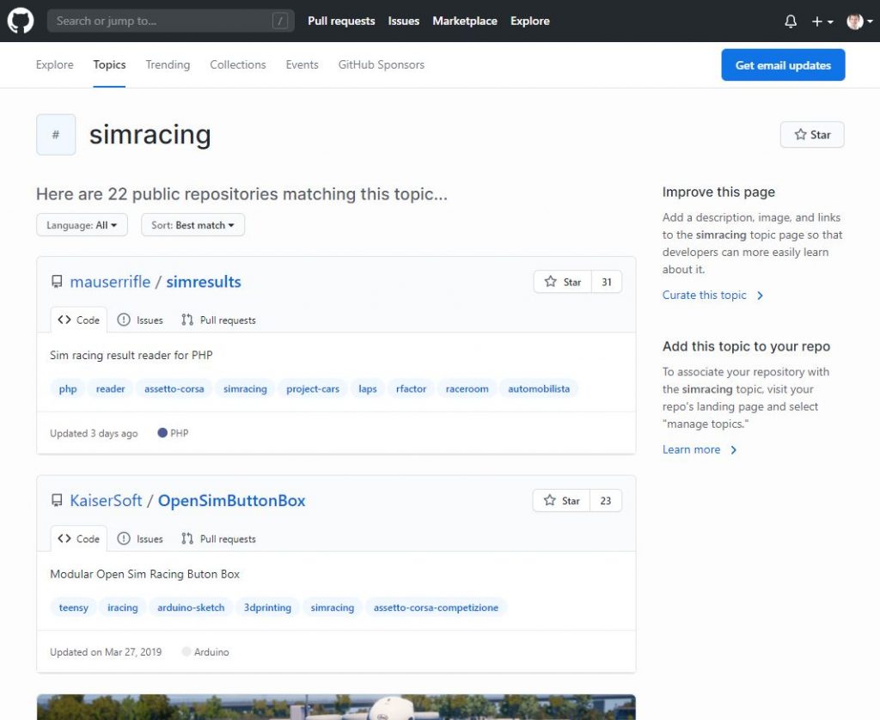Open notifications bell icon
The width and height of the screenshot is (880, 720).
[x=791, y=21]
